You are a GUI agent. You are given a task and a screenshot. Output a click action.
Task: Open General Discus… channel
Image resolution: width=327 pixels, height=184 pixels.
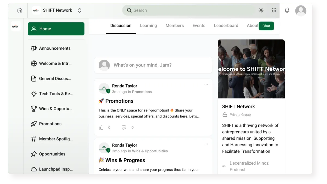55,79
